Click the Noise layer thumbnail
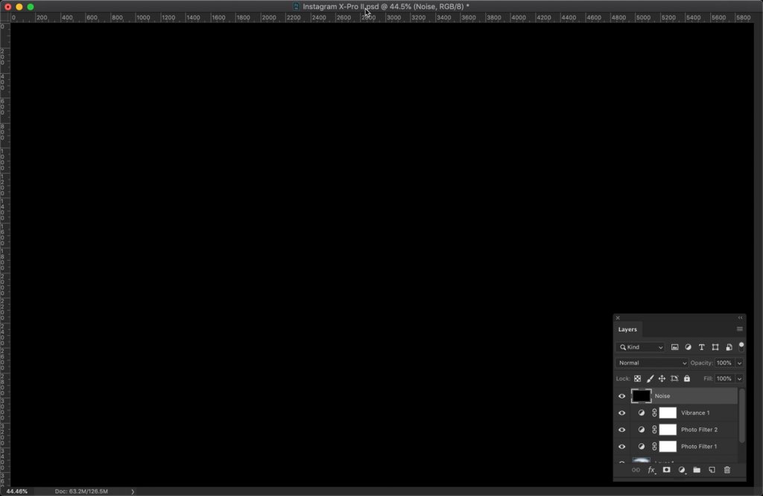The height and width of the screenshot is (496, 763). [642, 395]
